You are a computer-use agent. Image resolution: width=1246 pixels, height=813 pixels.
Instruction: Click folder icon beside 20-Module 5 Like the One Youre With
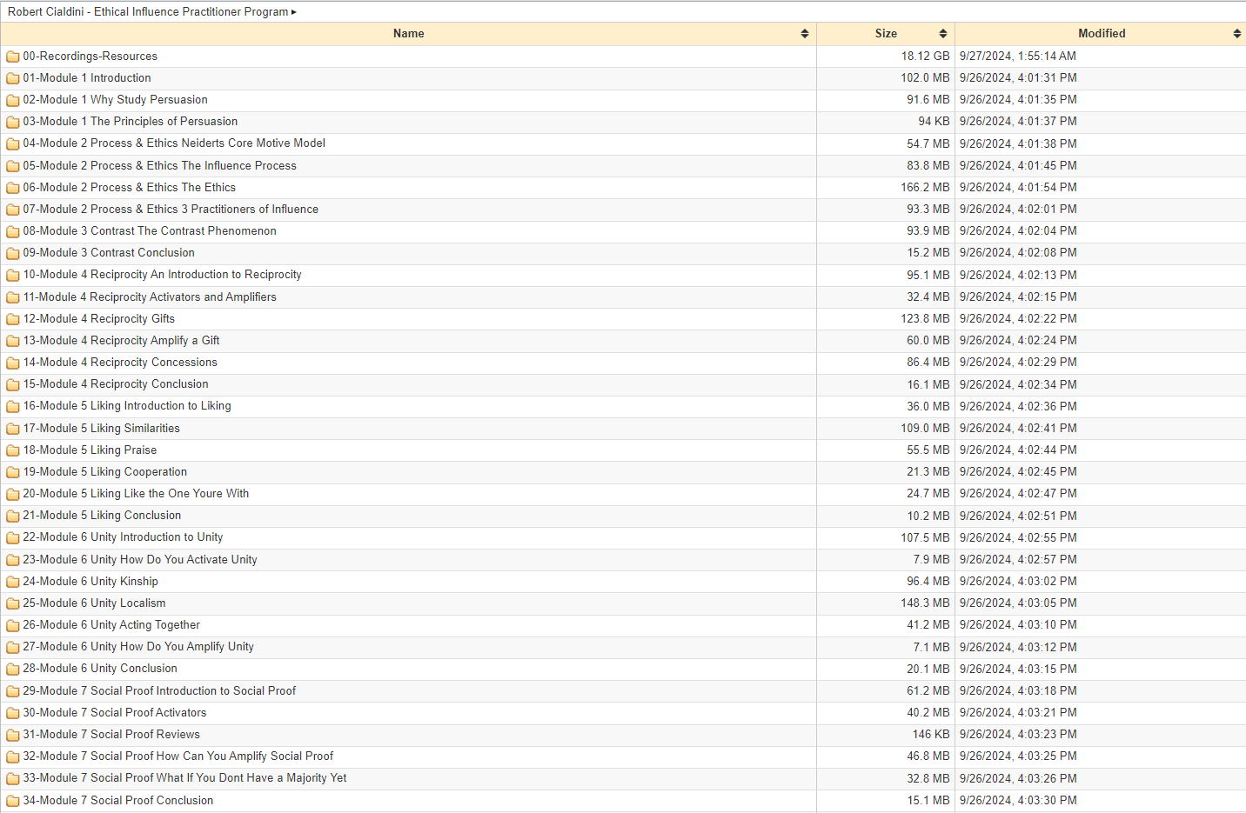pyautogui.click(x=13, y=494)
